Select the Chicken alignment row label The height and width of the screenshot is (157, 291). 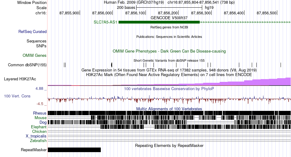pyautogui.click(x=39, y=131)
